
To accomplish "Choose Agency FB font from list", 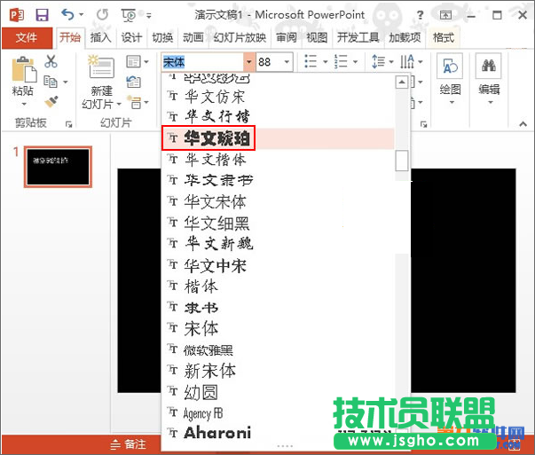I will point(278,413).
